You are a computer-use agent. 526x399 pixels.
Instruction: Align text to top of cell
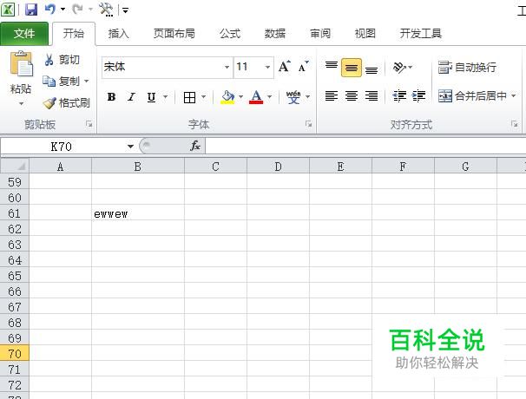tap(332, 67)
